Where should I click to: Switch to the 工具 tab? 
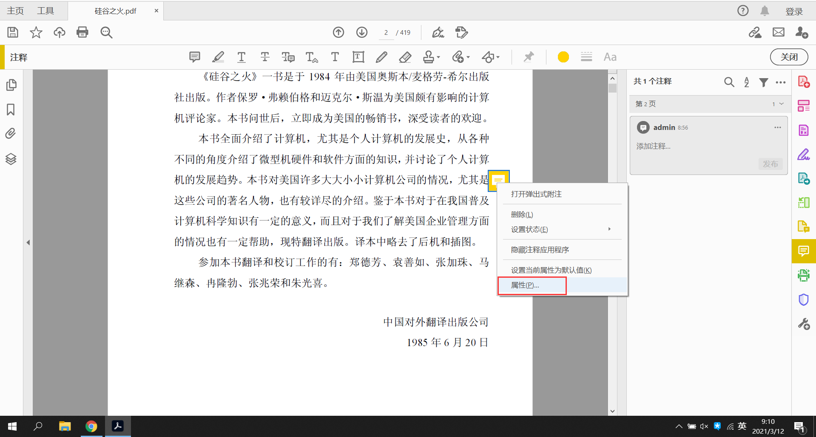[45, 11]
